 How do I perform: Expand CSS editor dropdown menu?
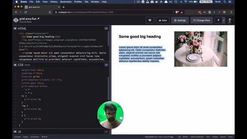[107, 65]
